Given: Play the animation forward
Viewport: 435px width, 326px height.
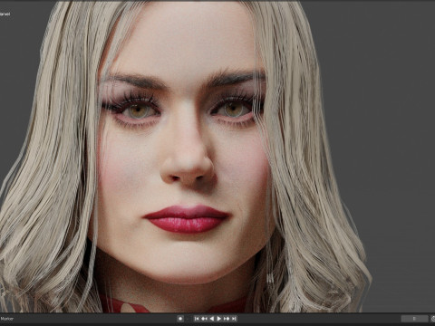Looking at the screenshot, I should point(219,319).
